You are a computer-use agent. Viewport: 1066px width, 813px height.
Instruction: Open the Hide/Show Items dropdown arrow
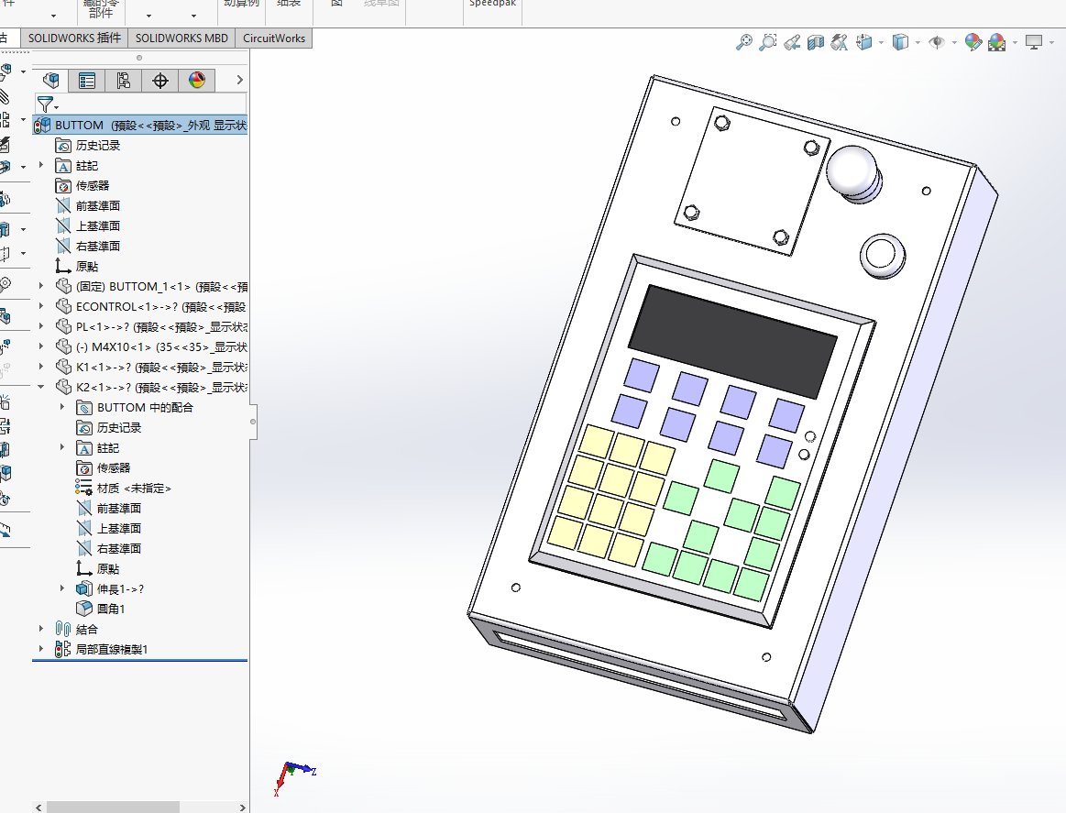click(x=954, y=43)
